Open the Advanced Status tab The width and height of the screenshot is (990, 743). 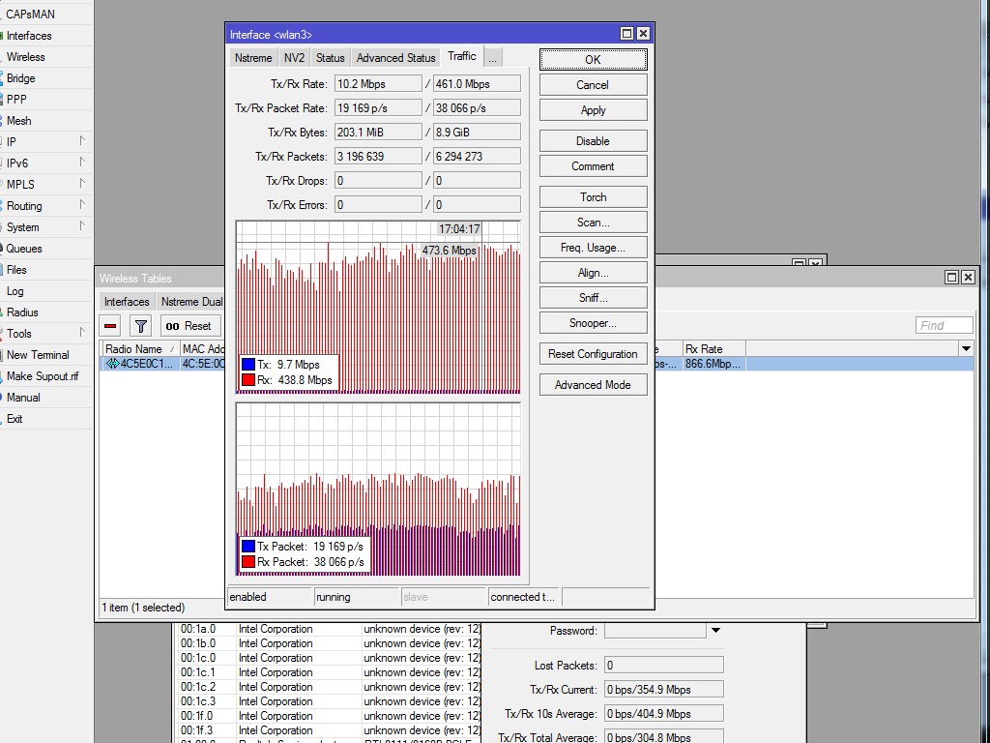[395, 58]
